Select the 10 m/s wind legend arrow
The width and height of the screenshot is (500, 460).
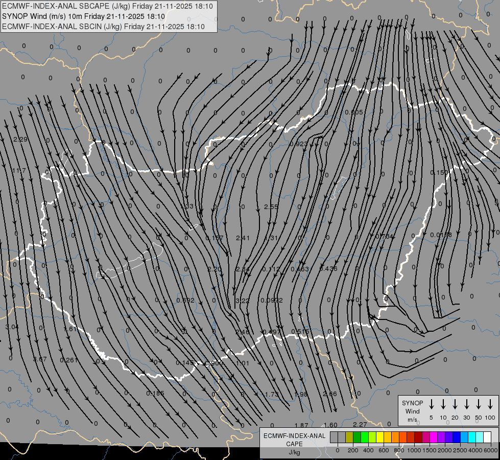(x=443, y=404)
